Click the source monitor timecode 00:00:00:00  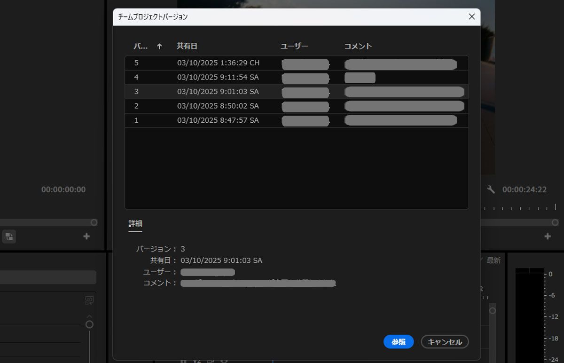point(63,189)
